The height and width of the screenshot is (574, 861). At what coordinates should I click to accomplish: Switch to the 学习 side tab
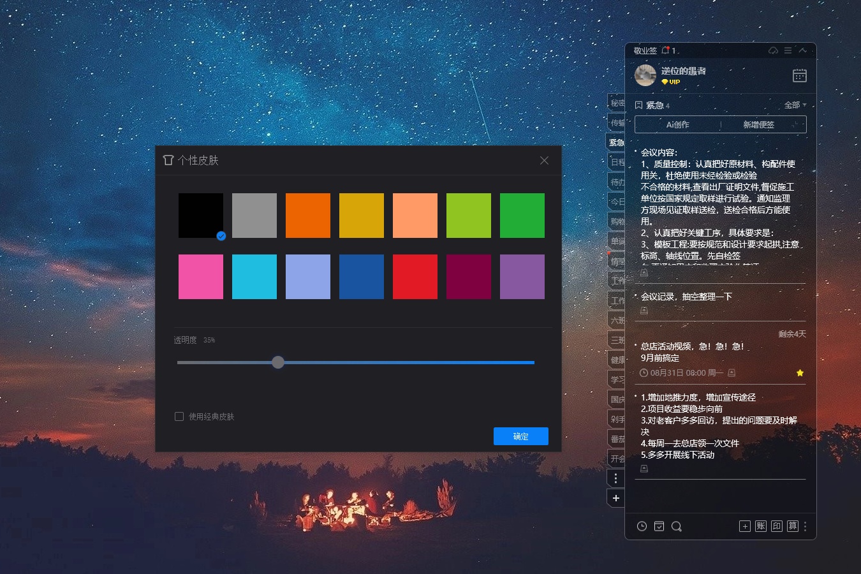616,379
